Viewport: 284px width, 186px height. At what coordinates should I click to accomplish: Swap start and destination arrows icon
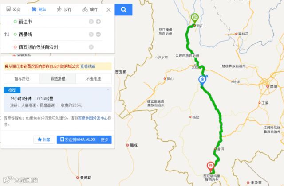7,34
